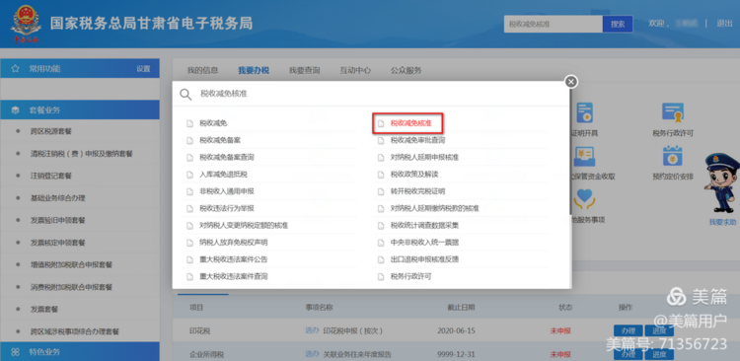Select 纳税人放弃免税权声明 entry

coord(234,242)
